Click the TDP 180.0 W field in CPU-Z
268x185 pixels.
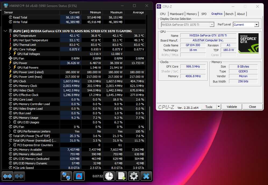pyautogui.click(x=228, y=50)
